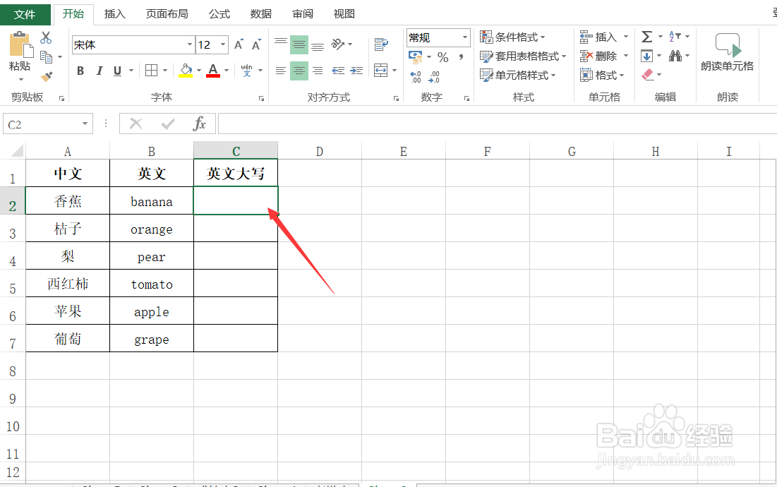Toggle underline formatting
This screenshot has height=487, width=777.
pos(117,71)
